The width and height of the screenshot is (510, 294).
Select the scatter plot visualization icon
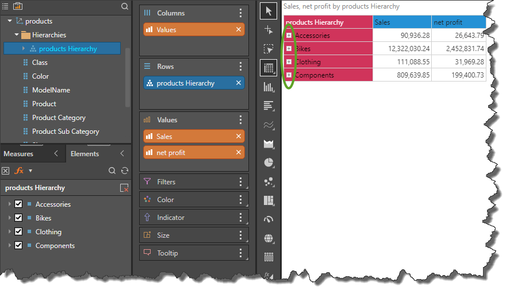click(x=269, y=181)
